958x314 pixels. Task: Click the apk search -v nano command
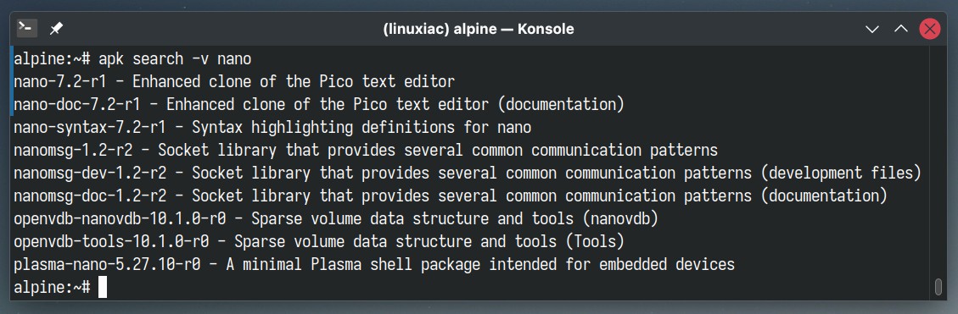(x=175, y=59)
